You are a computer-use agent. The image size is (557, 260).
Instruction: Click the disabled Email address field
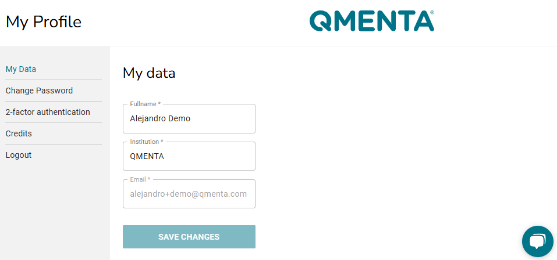189,194
